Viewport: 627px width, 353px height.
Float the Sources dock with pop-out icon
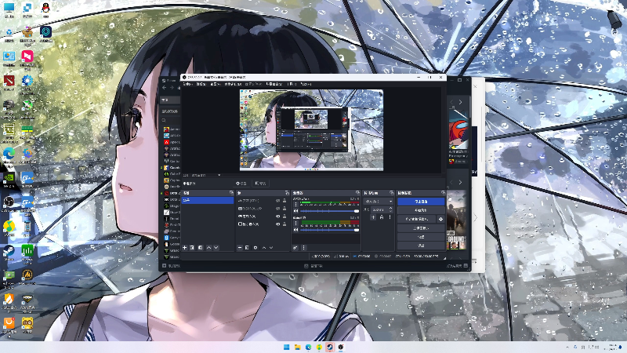[287, 193]
